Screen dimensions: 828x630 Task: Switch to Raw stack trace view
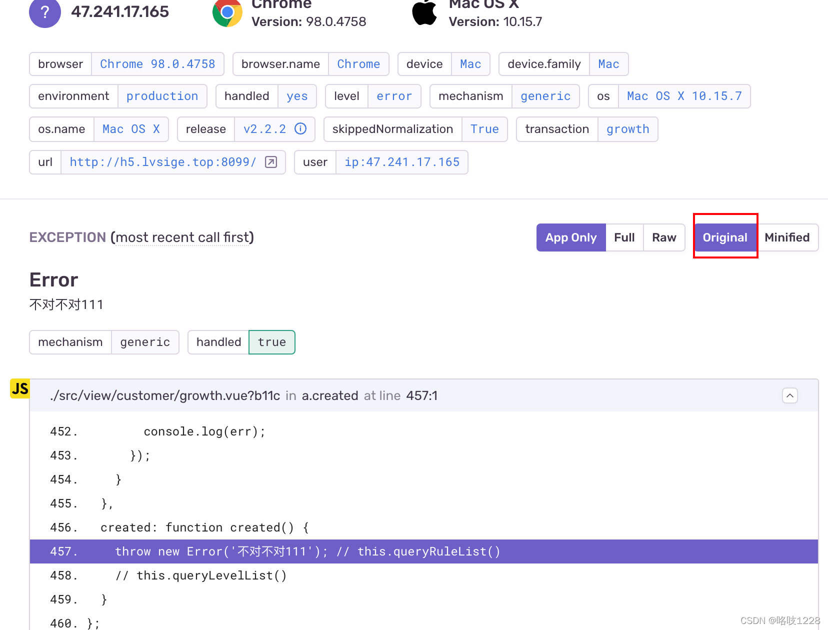click(664, 237)
